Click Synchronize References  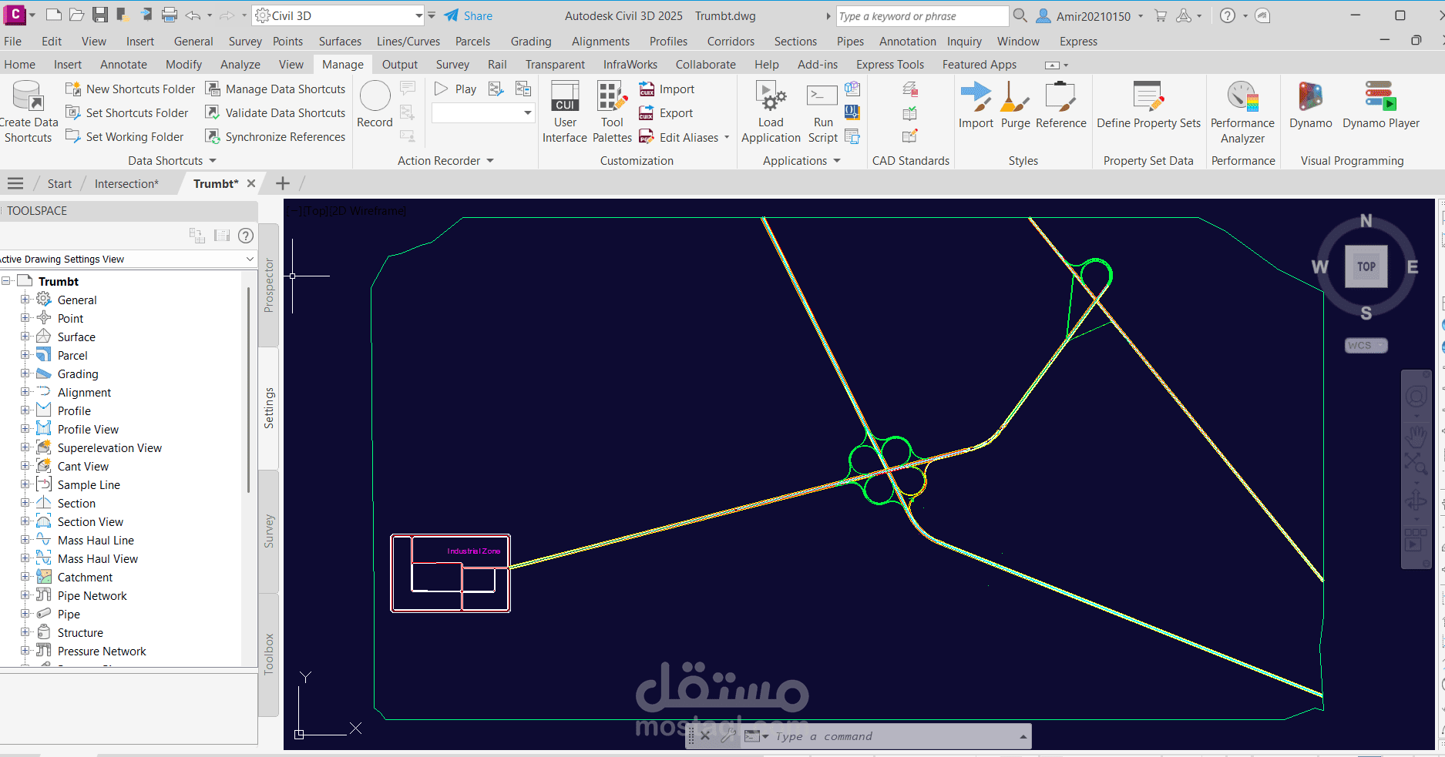pos(276,137)
